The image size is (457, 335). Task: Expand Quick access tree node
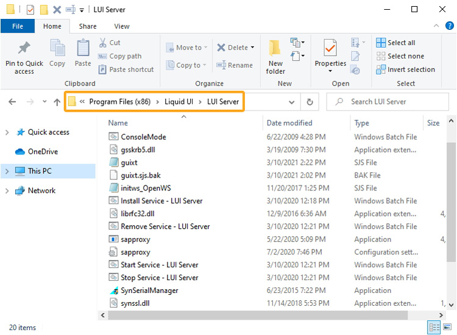(x=7, y=132)
